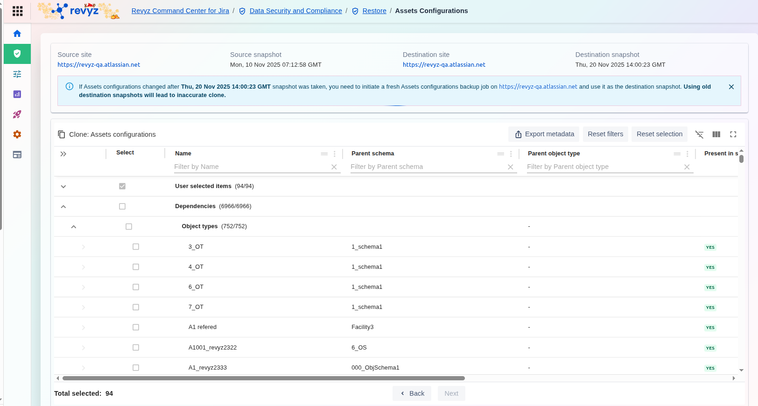Open the sliders configuration sidebar icon

pyautogui.click(x=17, y=74)
